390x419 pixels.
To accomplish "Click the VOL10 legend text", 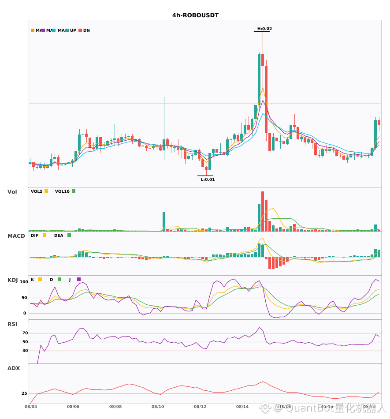I will click(62, 191).
